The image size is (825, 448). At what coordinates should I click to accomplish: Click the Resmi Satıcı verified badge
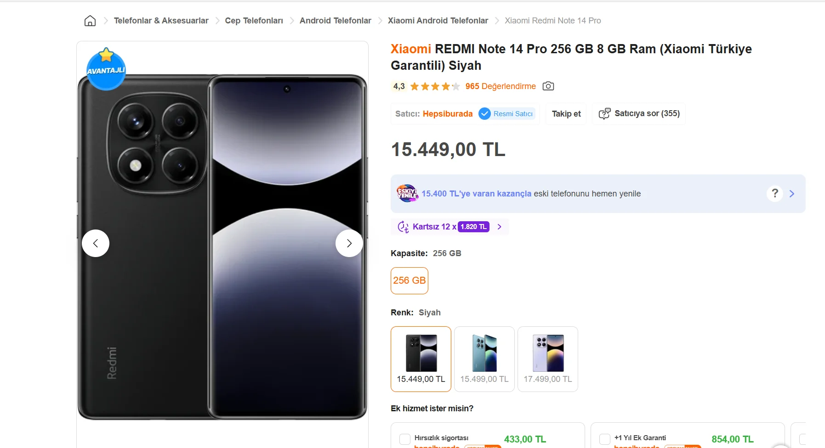[506, 114]
